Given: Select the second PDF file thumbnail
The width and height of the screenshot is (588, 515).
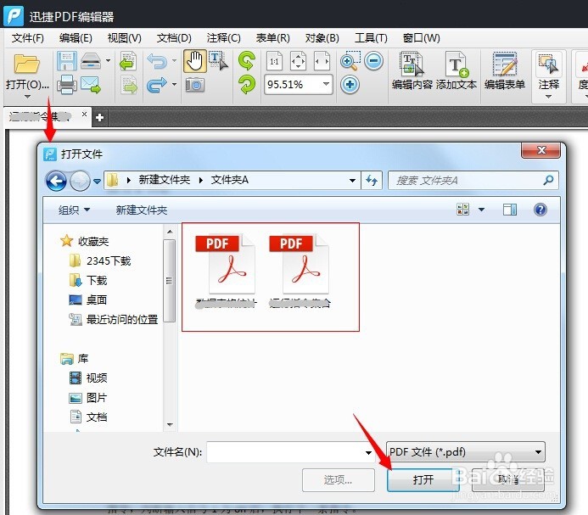Looking at the screenshot, I should 300,271.
